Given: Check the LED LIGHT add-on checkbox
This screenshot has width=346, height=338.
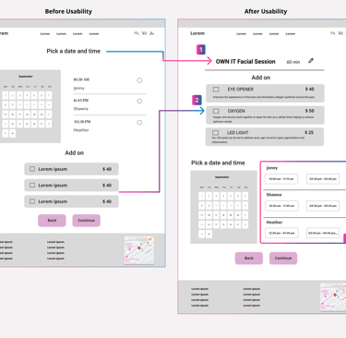Looking at the screenshot, I should [216, 133].
